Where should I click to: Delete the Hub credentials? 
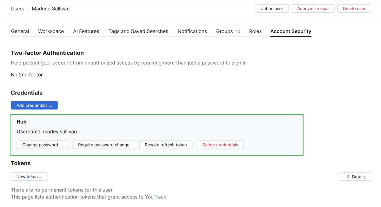click(220, 145)
